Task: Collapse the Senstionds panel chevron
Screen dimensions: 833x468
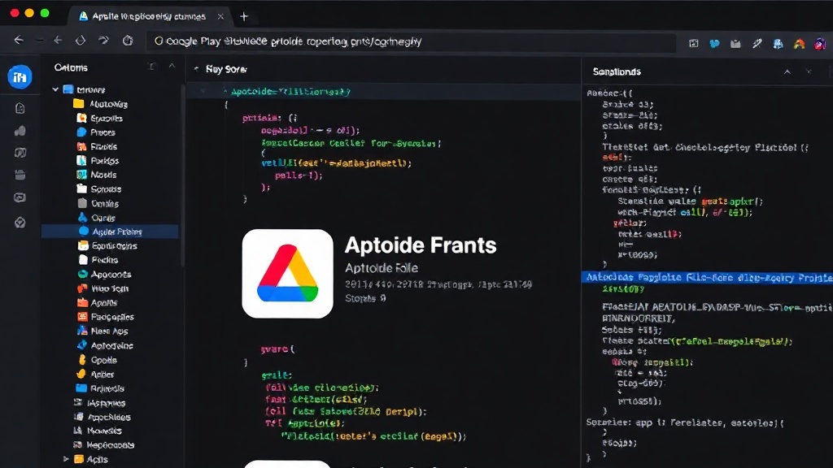Action: [787, 71]
